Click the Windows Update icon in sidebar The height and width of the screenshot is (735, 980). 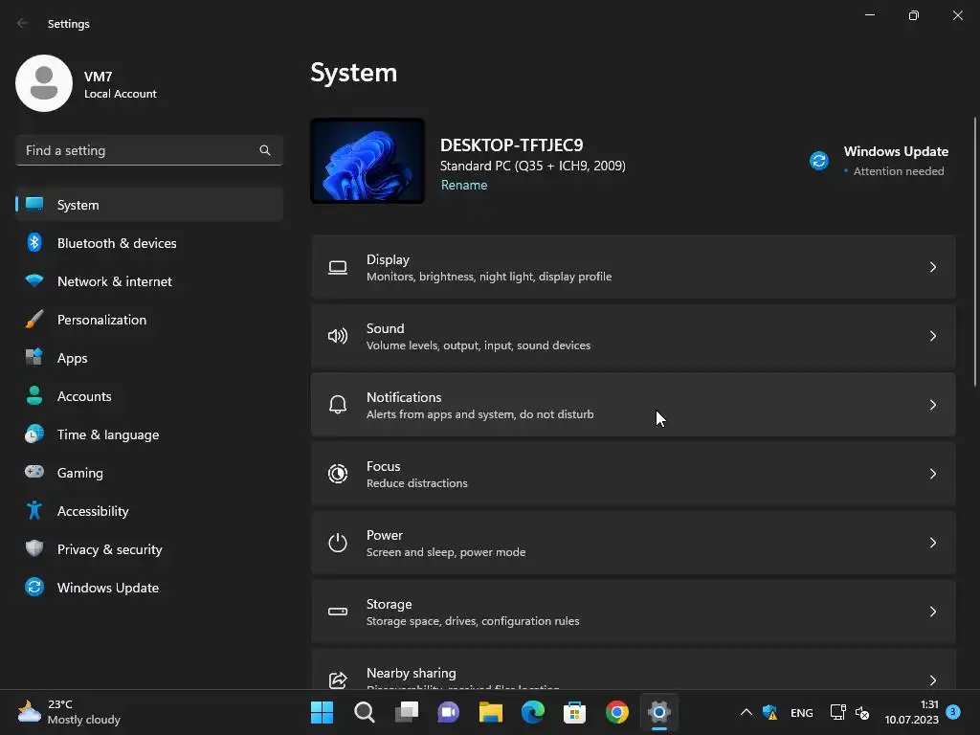[34, 587]
